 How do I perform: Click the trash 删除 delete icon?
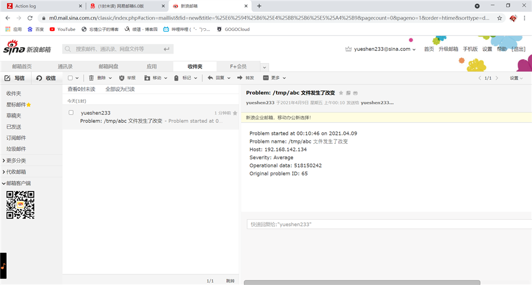pos(91,78)
